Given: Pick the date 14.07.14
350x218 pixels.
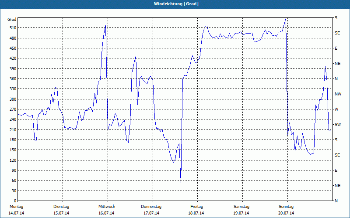Looking at the screenshot, I should click(16, 213).
